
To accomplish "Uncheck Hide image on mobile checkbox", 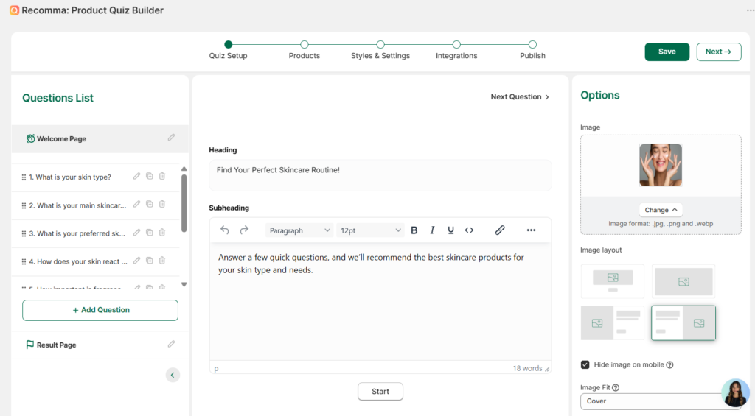I will tap(585, 364).
